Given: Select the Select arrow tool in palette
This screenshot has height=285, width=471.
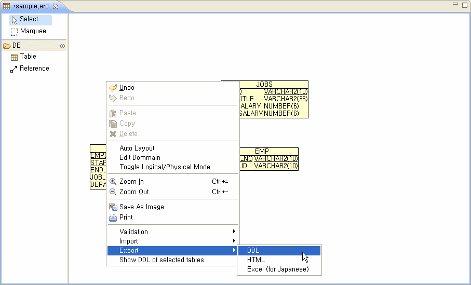Looking at the screenshot, I should tap(30, 19).
